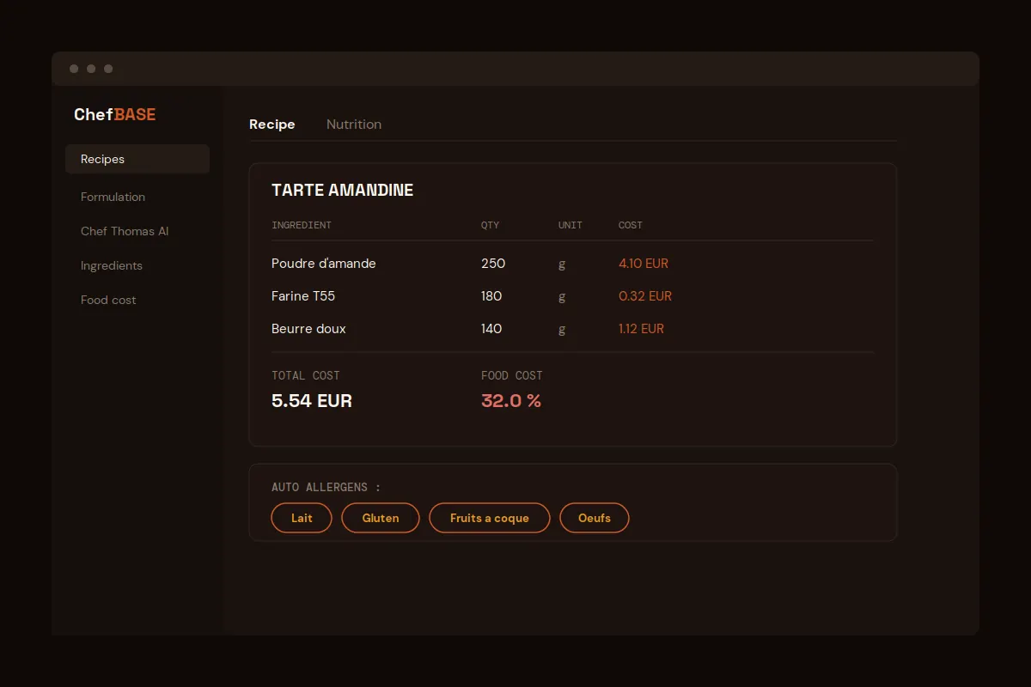The image size is (1031, 687).
Task: Select the Poudre d'amande ingredient row
Action: point(572,264)
